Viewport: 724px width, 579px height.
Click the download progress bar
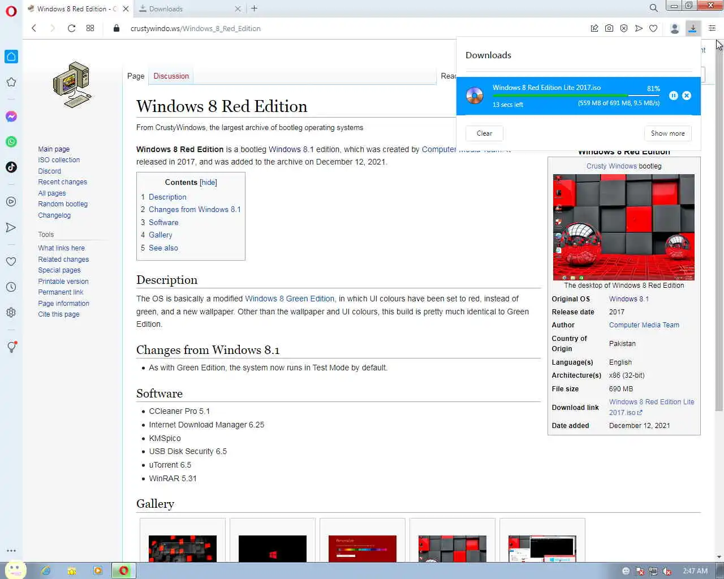(576, 96)
